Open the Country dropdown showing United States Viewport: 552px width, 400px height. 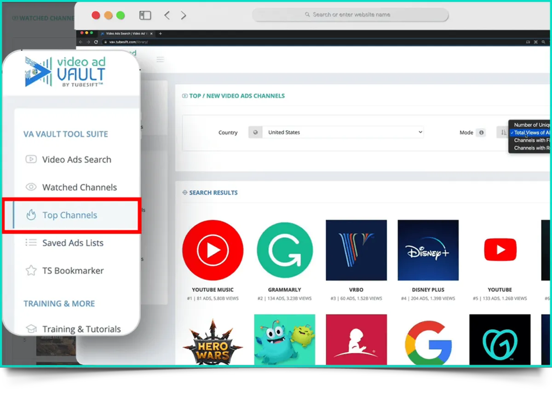[343, 132]
